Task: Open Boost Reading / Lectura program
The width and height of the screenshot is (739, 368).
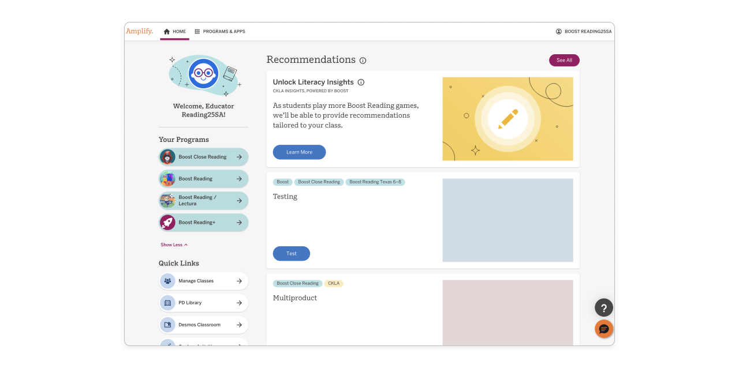Action: click(204, 201)
